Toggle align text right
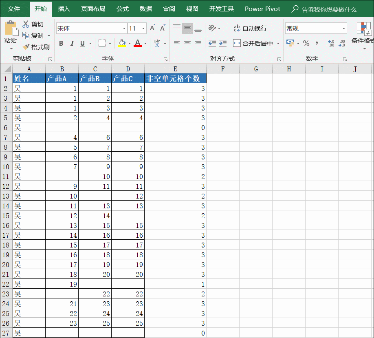The image size is (374, 338). tap(198, 43)
